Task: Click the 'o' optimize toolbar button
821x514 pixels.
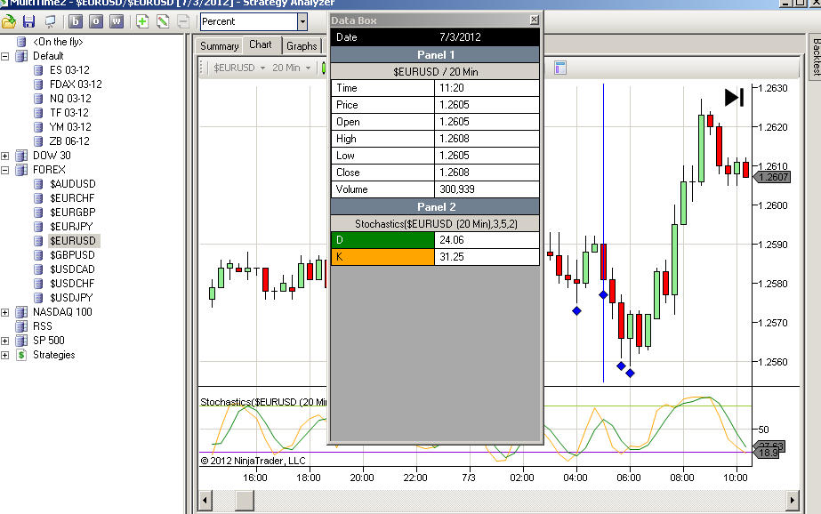Action: click(x=96, y=21)
